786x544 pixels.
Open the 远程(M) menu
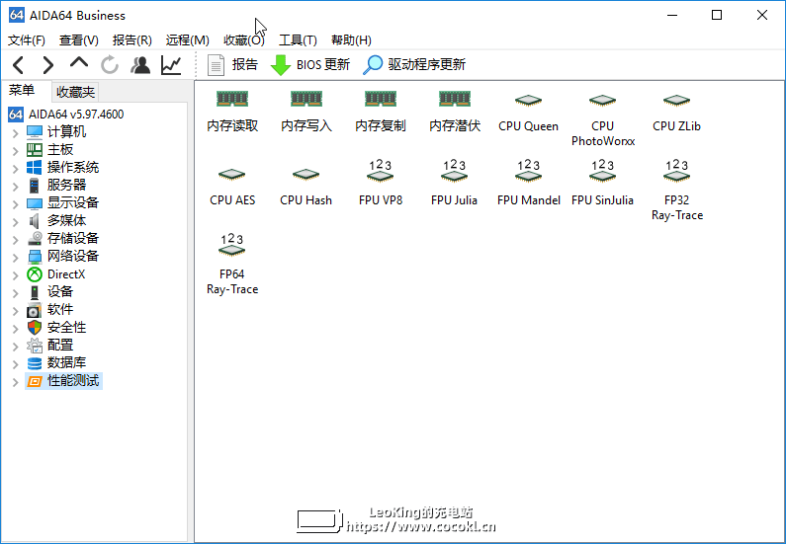point(188,40)
